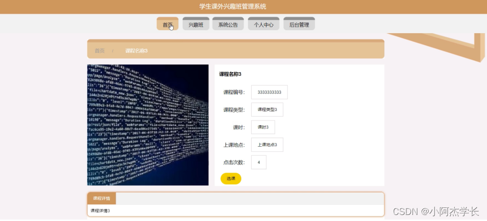
Task: Click the 上课地点3 value box
Action: pos(267,145)
